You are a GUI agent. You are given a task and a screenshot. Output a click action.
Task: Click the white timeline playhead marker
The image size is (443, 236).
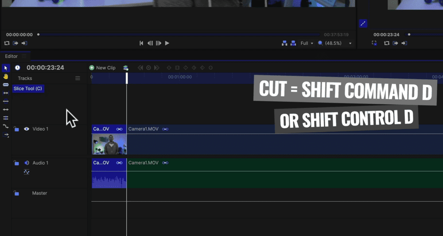pyautogui.click(x=127, y=78)
